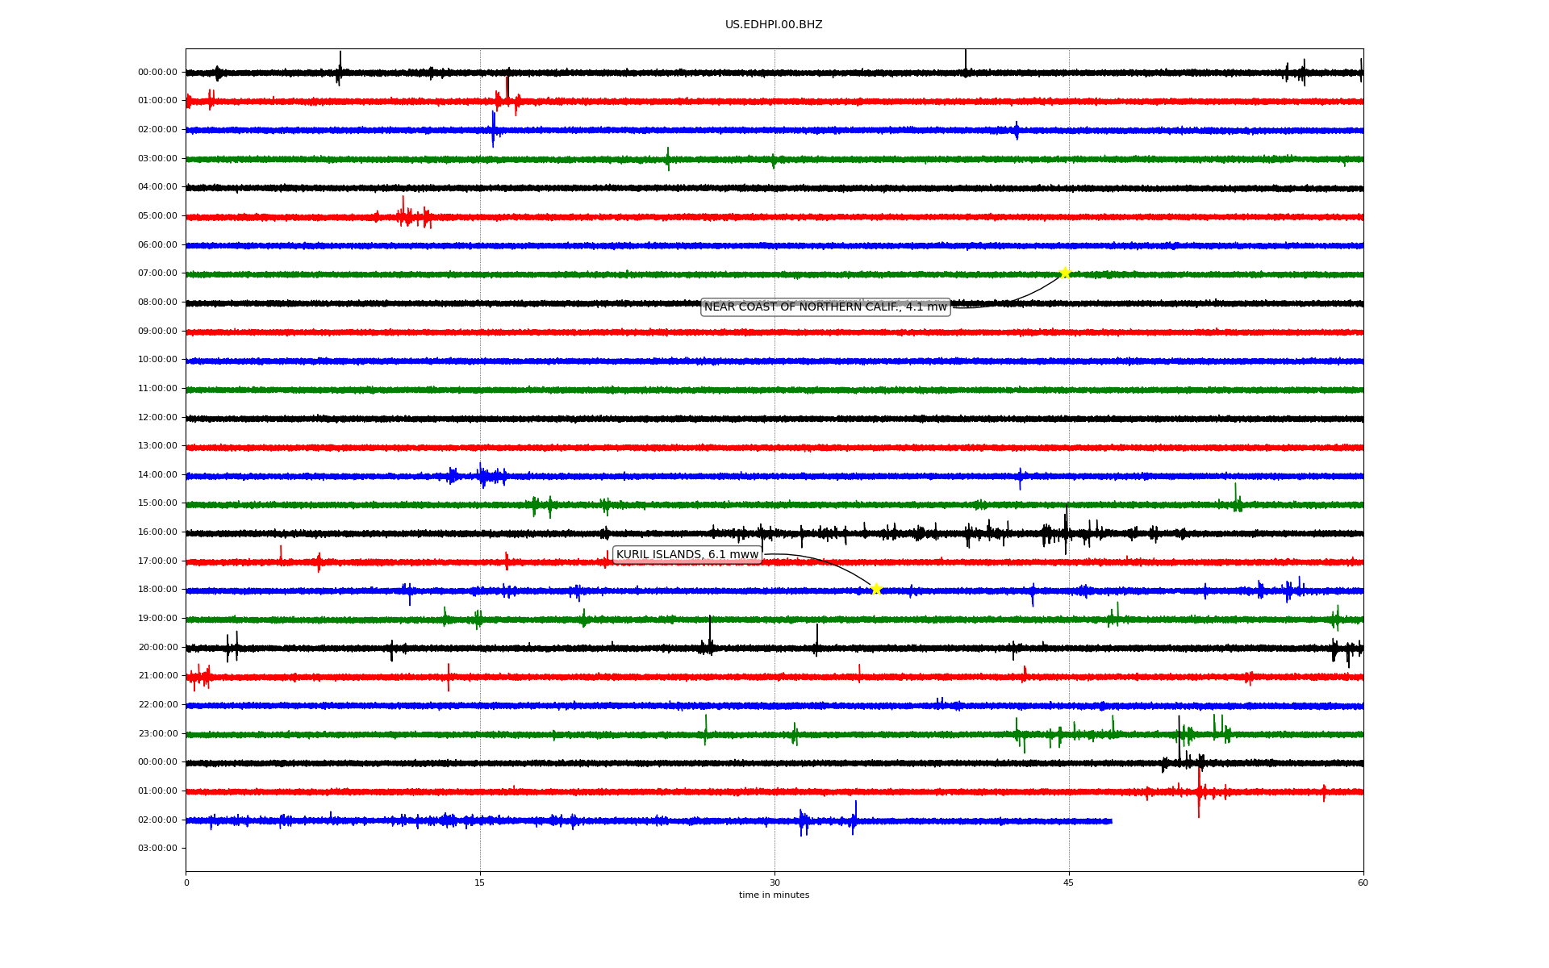Click the x-axis tick label 45
Image resolution: width=1549 pixels, height=968 pixels.
click(x=1069, y=882)
